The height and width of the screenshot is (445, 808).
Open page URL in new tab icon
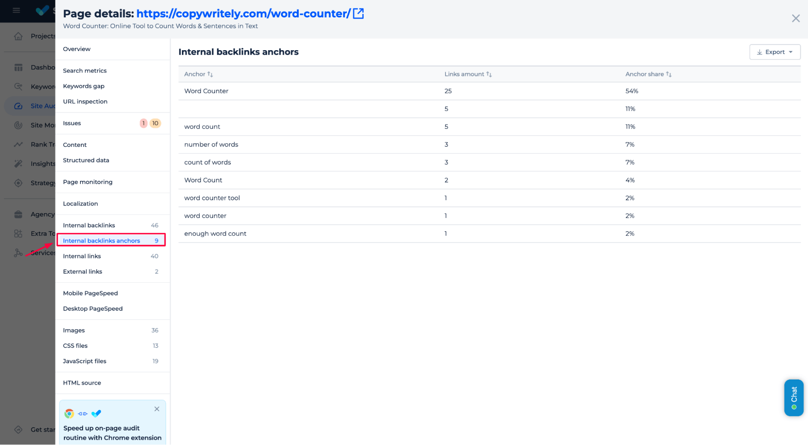[x=359, y=13]
